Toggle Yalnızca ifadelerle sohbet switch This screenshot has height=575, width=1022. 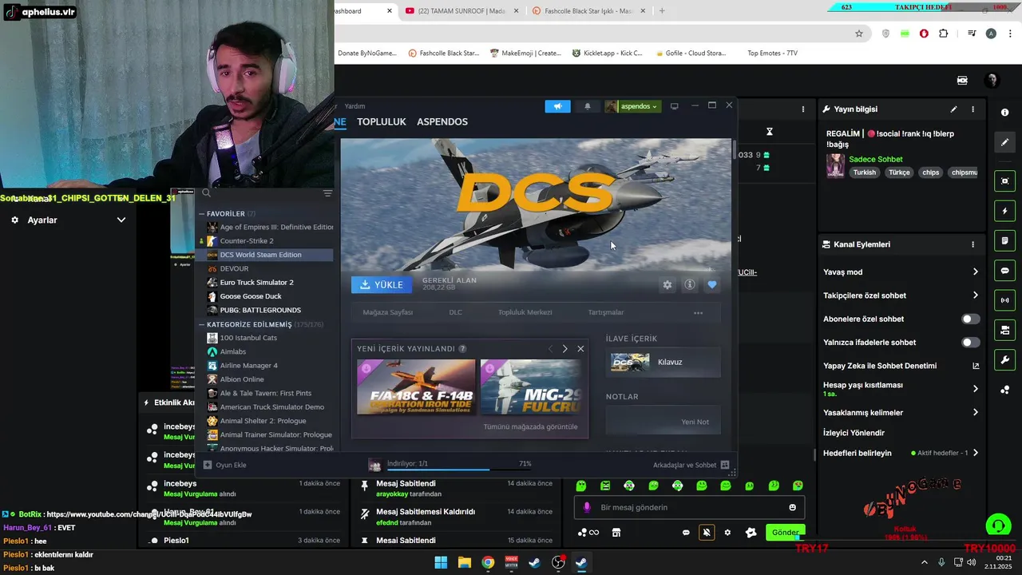970,343
